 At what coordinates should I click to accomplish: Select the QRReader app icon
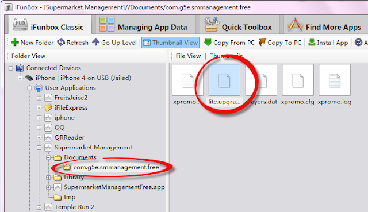tap(48, 138)
